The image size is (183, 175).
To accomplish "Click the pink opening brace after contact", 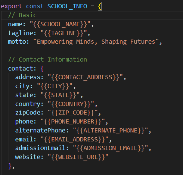I will pyautogui.click(x=42, y=69).
